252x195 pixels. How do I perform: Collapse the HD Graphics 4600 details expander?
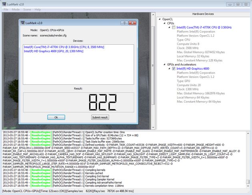point(169,69)
